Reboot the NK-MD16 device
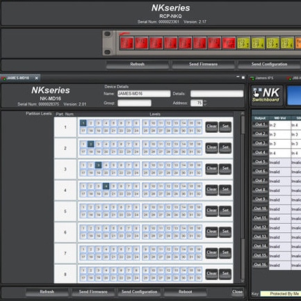Screen dimensions: 301x301 [185, 292]
